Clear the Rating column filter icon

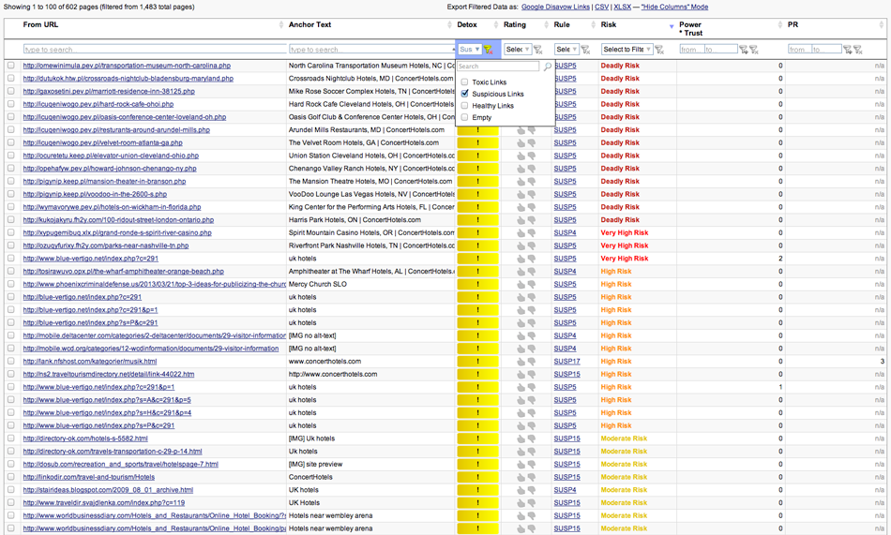pos(538,50)
